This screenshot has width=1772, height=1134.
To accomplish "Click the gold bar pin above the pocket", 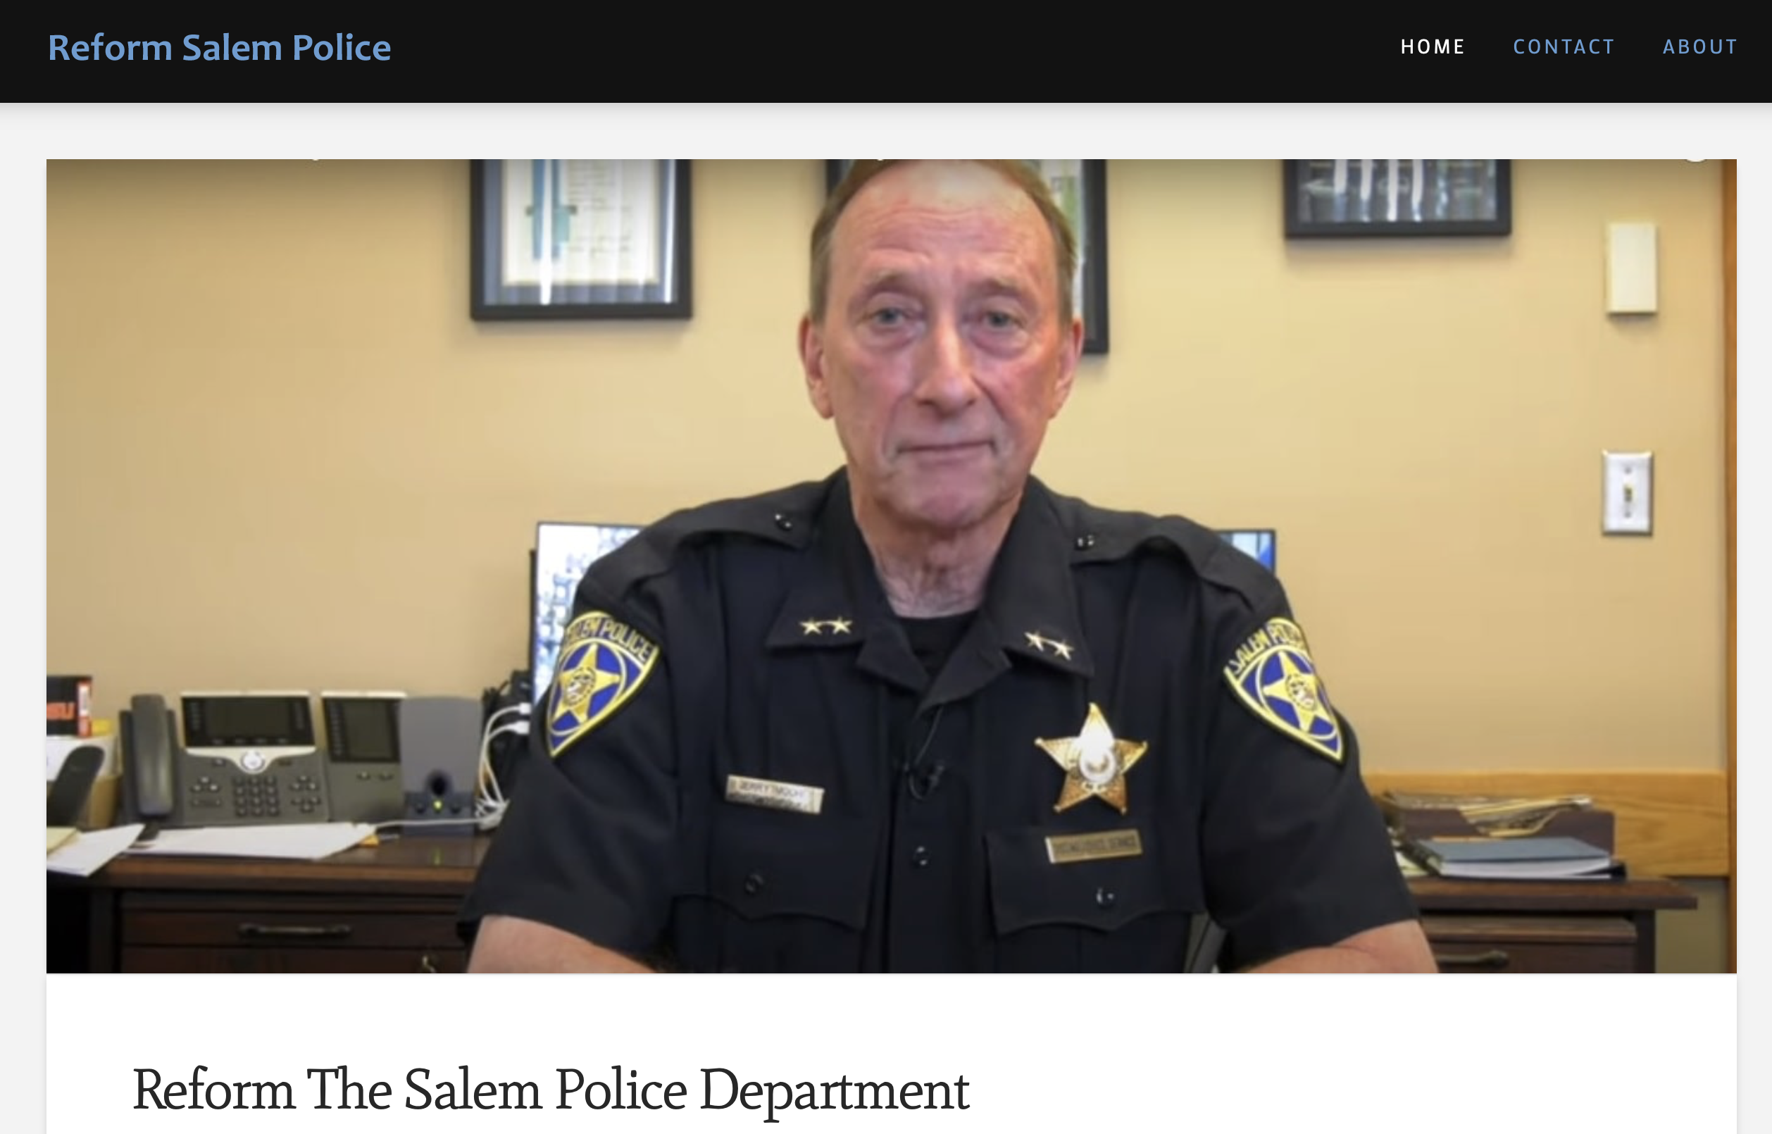I will 1093,845.
